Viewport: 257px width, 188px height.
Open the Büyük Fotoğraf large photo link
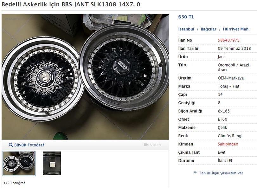tap(29, 145)
